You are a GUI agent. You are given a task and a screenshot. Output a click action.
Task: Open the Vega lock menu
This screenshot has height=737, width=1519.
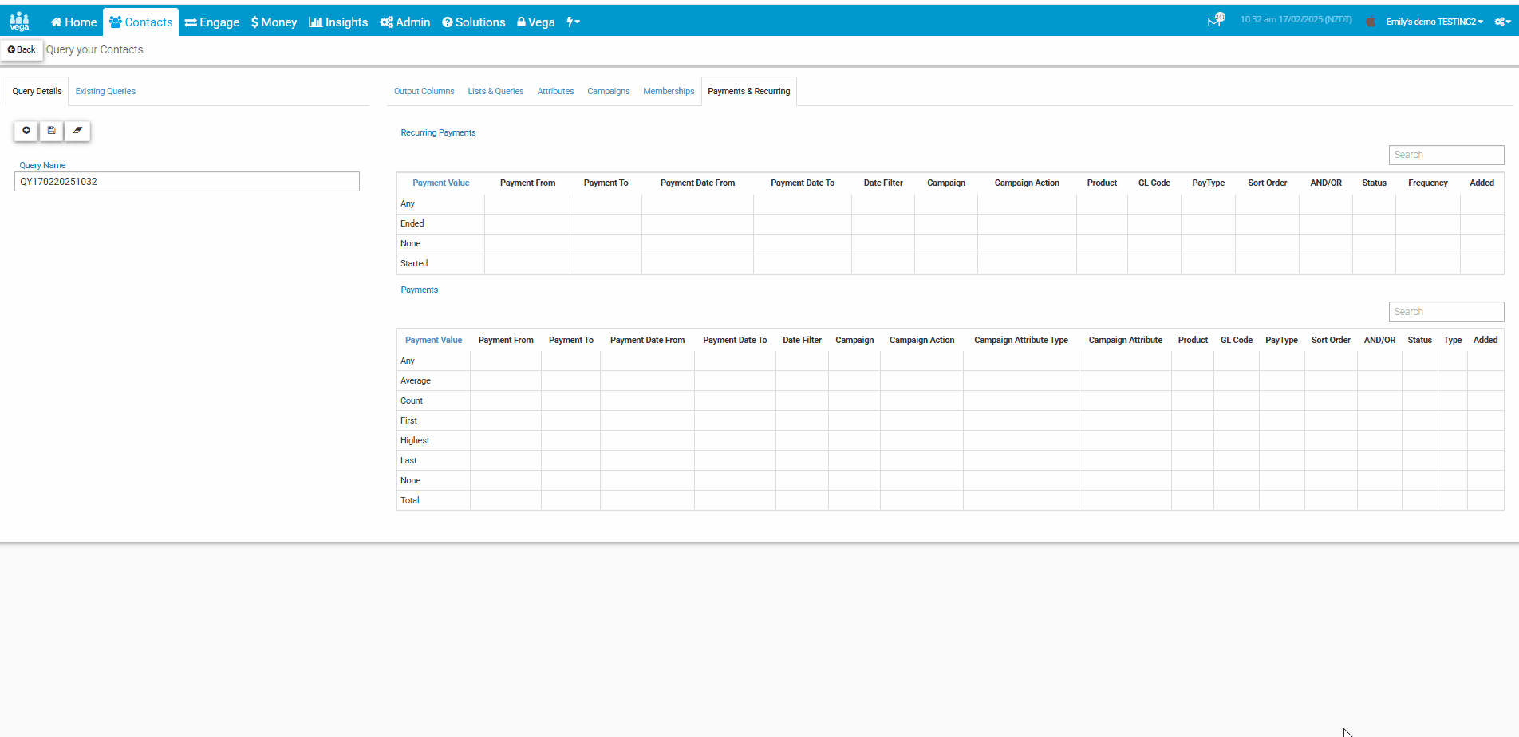click(536, 22)
